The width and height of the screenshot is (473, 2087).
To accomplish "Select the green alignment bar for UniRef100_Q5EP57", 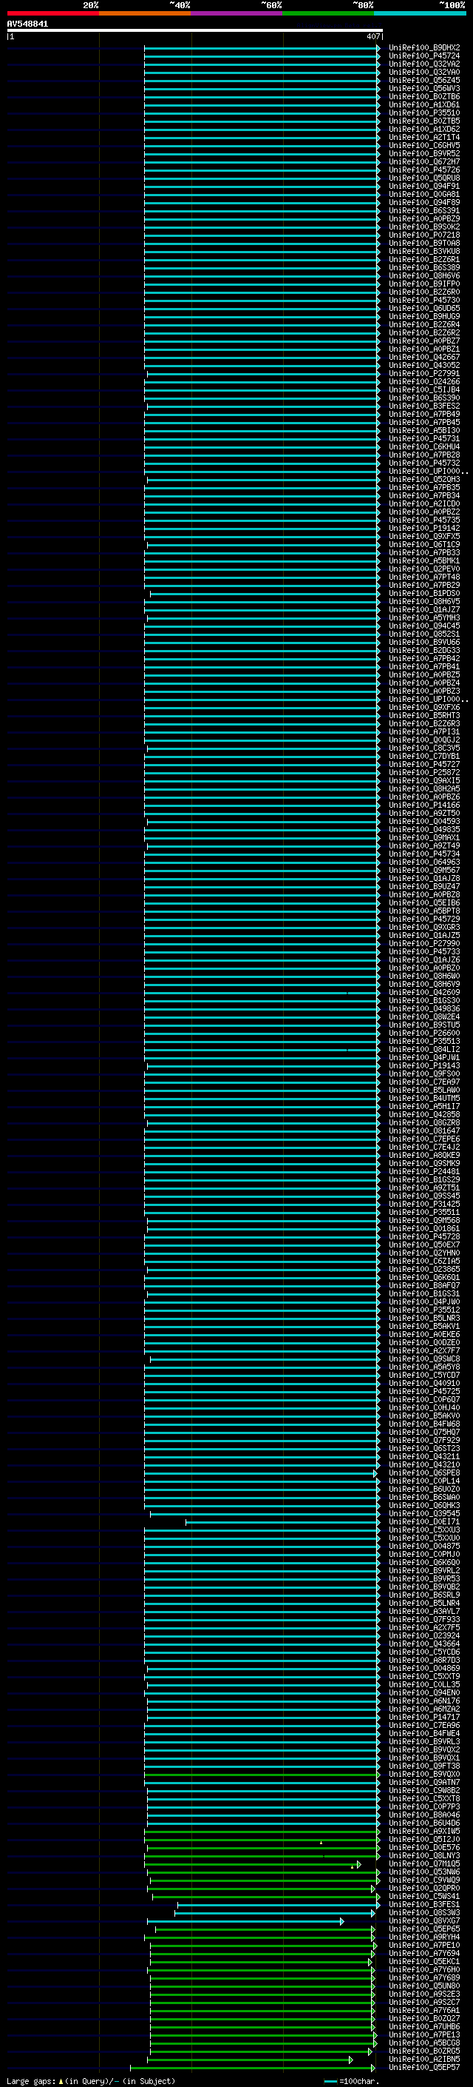I will tap(252, 2068).
